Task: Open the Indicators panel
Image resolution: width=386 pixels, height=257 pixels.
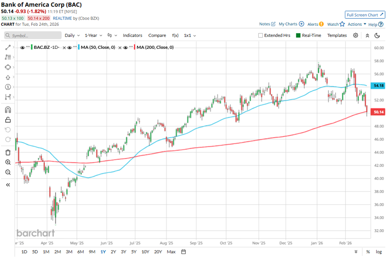Action: 132,35
